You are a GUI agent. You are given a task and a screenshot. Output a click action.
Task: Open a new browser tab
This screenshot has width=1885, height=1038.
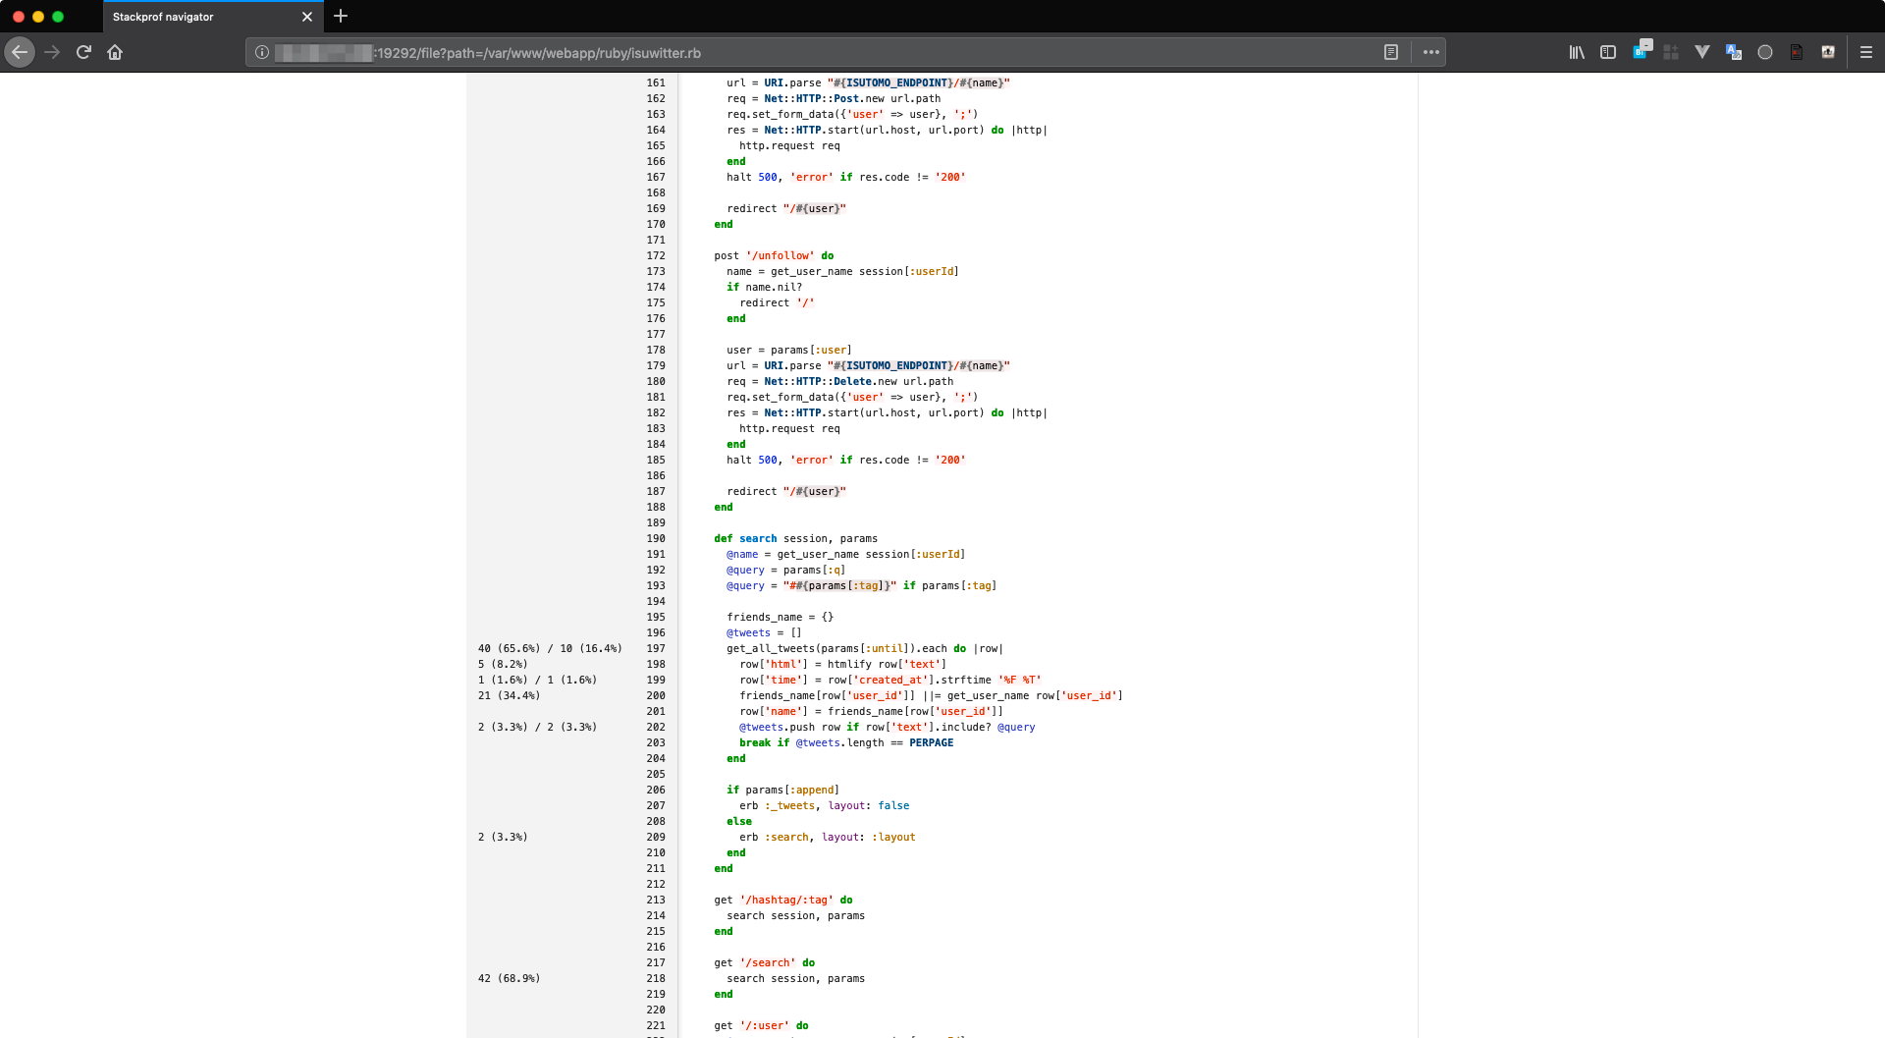341,16
